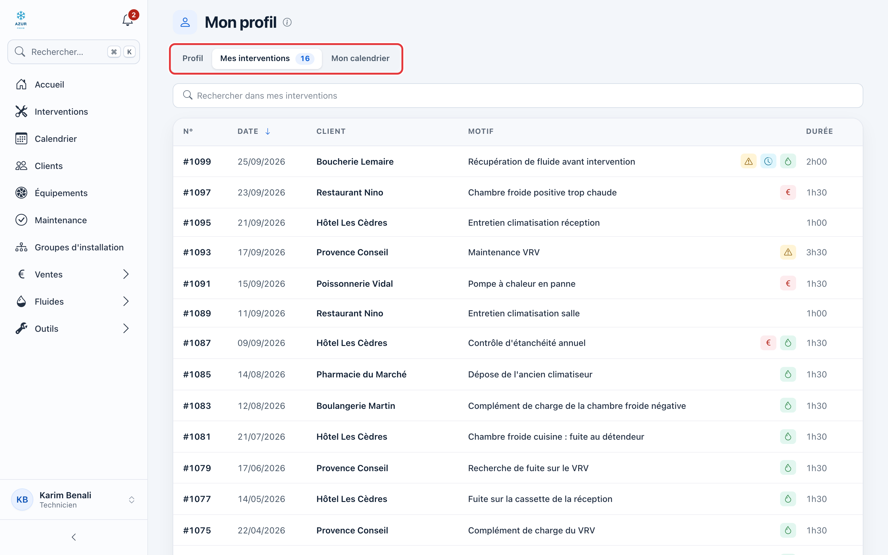Click the fluid drop icon on row #1083
888x555 pixels.
point(788,405)
